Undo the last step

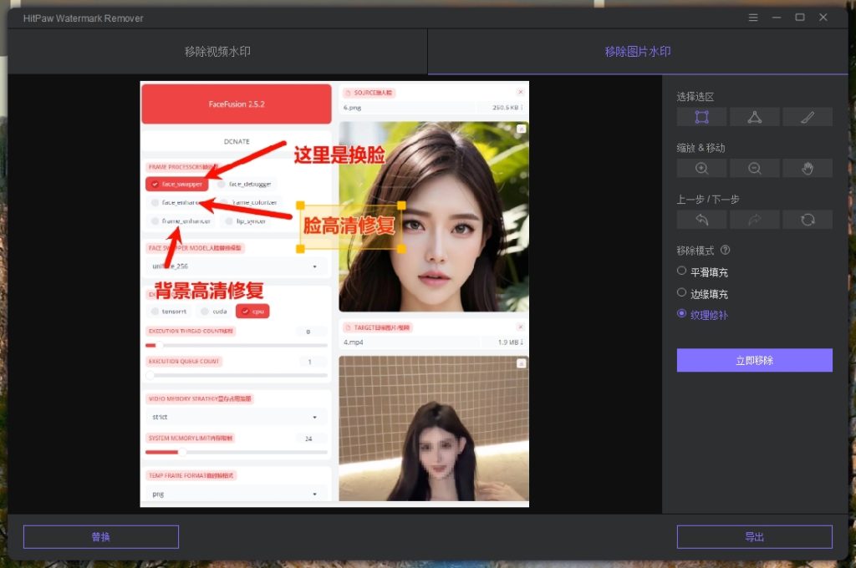[701, 220]
